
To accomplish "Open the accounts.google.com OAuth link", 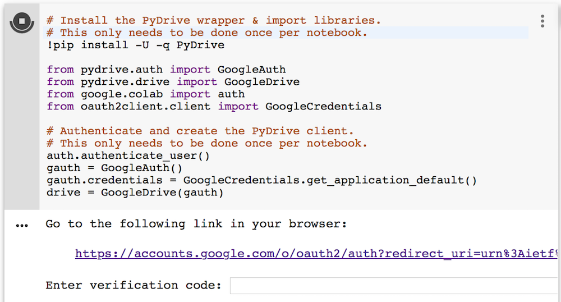I will [x=316, y=254].
